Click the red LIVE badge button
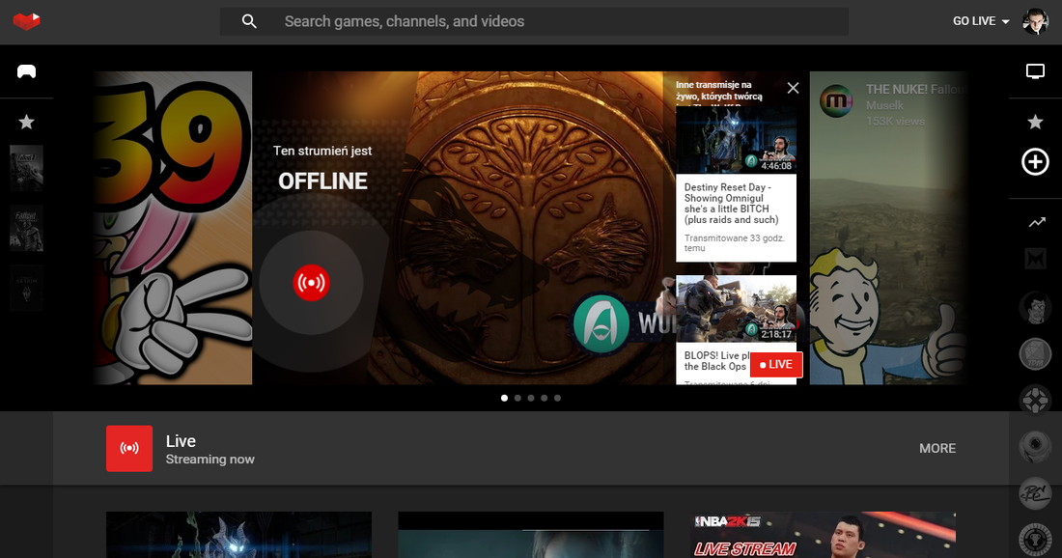The height and width of the screenshot is (558, 1062). pyautogui.click(x=775, y=364)
